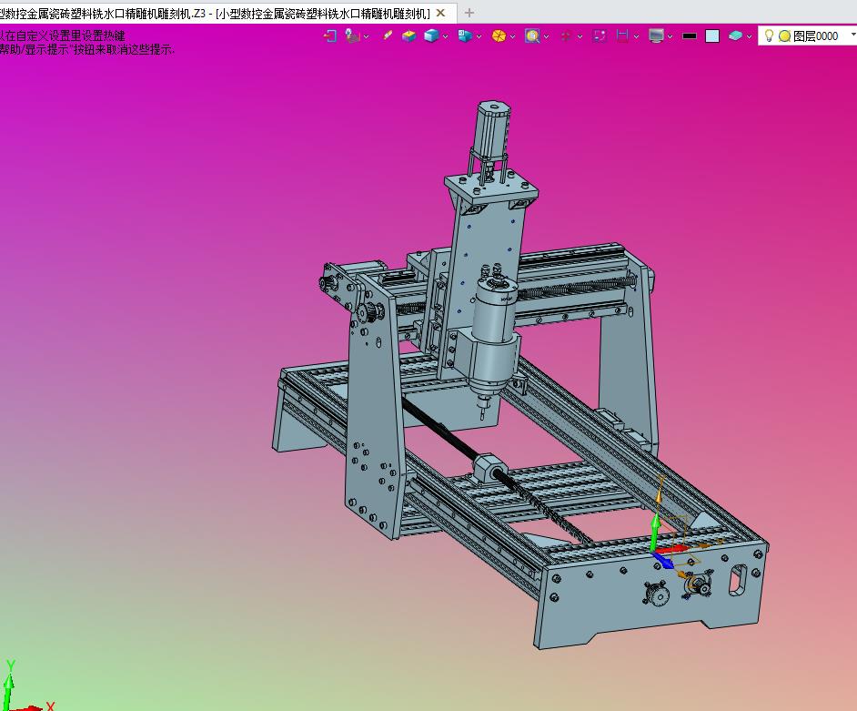Click the view orientation cube icon

465,36
